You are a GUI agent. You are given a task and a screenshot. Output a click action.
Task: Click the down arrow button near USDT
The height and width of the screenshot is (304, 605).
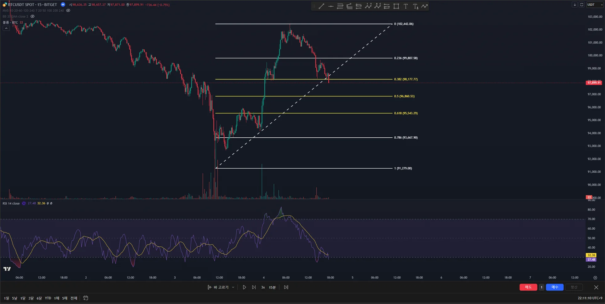point(575,5)
